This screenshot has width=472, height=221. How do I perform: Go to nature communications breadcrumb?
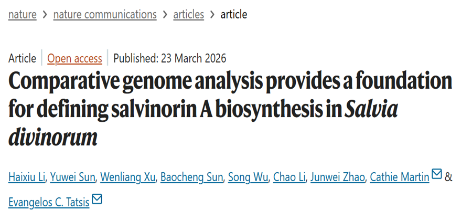coord(105,15)
